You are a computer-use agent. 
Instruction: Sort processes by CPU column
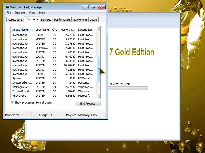55,30
